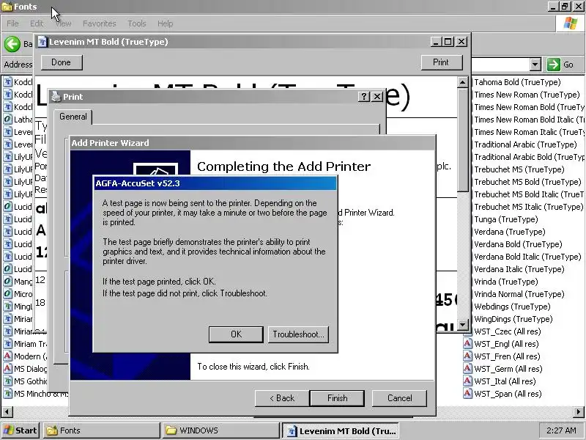Click the WST_Ital font icon
Viewport: 586px width, 440px height.
pos(467,381)
